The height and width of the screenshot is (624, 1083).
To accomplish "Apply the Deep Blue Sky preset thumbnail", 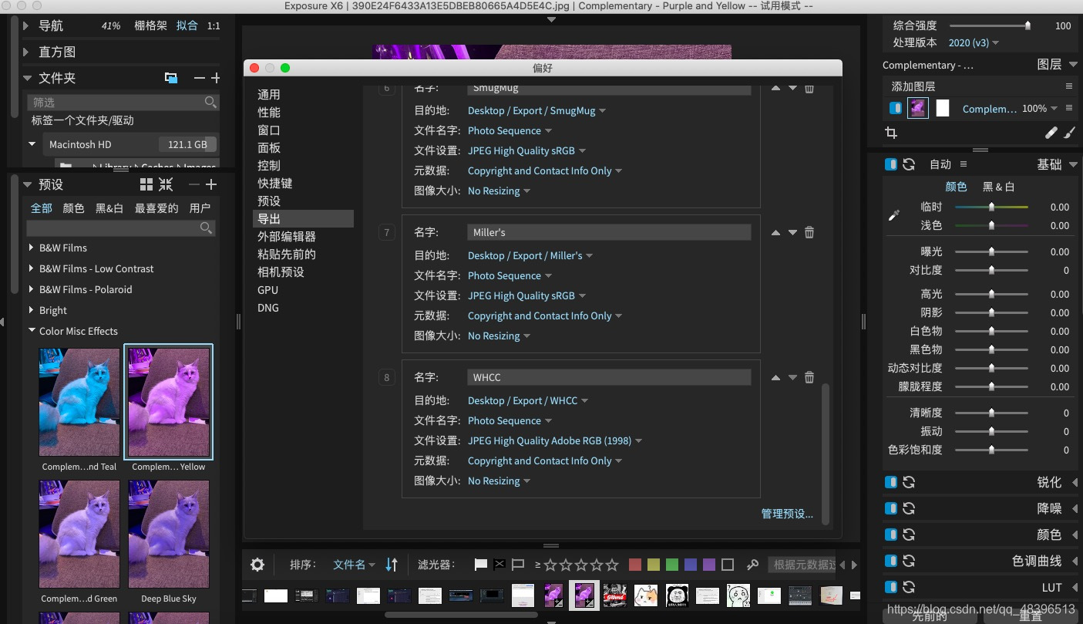I will click(x=169, y=535).
